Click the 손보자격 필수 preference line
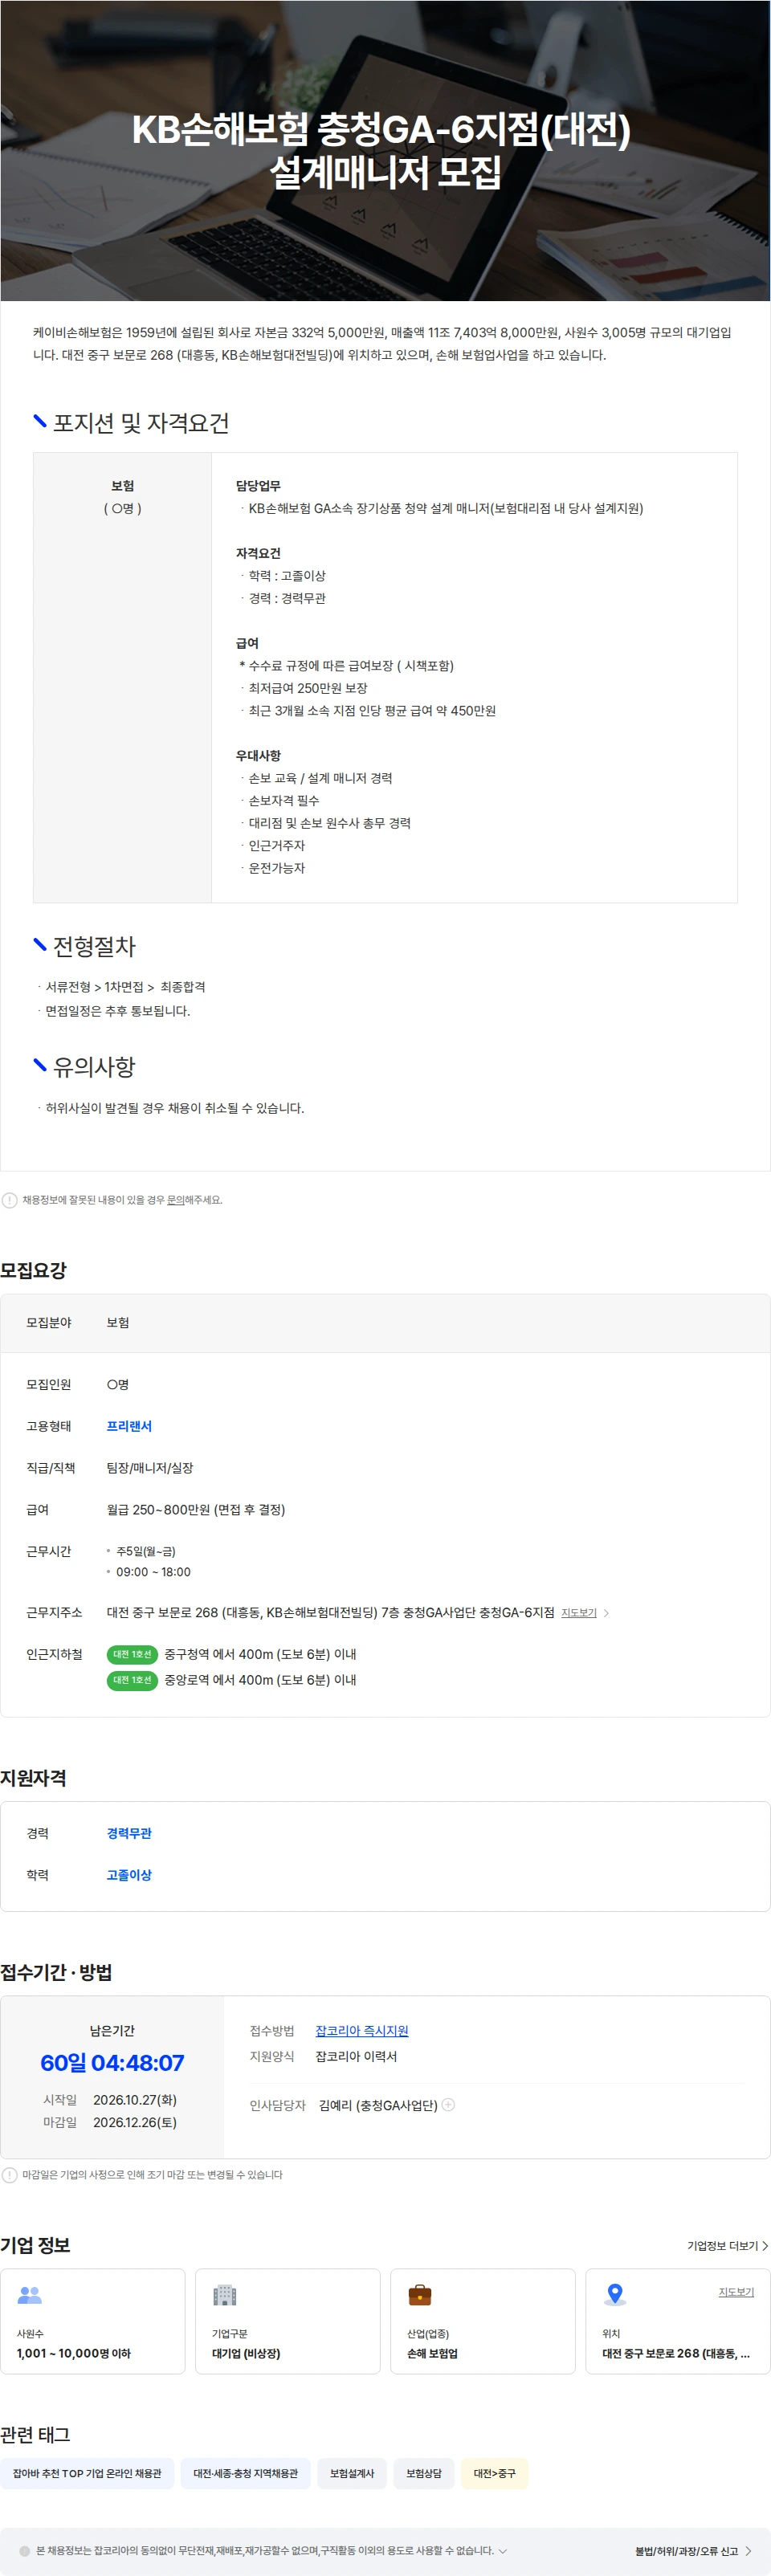 tap(284, 800)
